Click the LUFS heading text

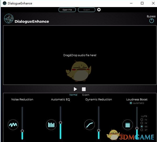[x=144, y=116]
